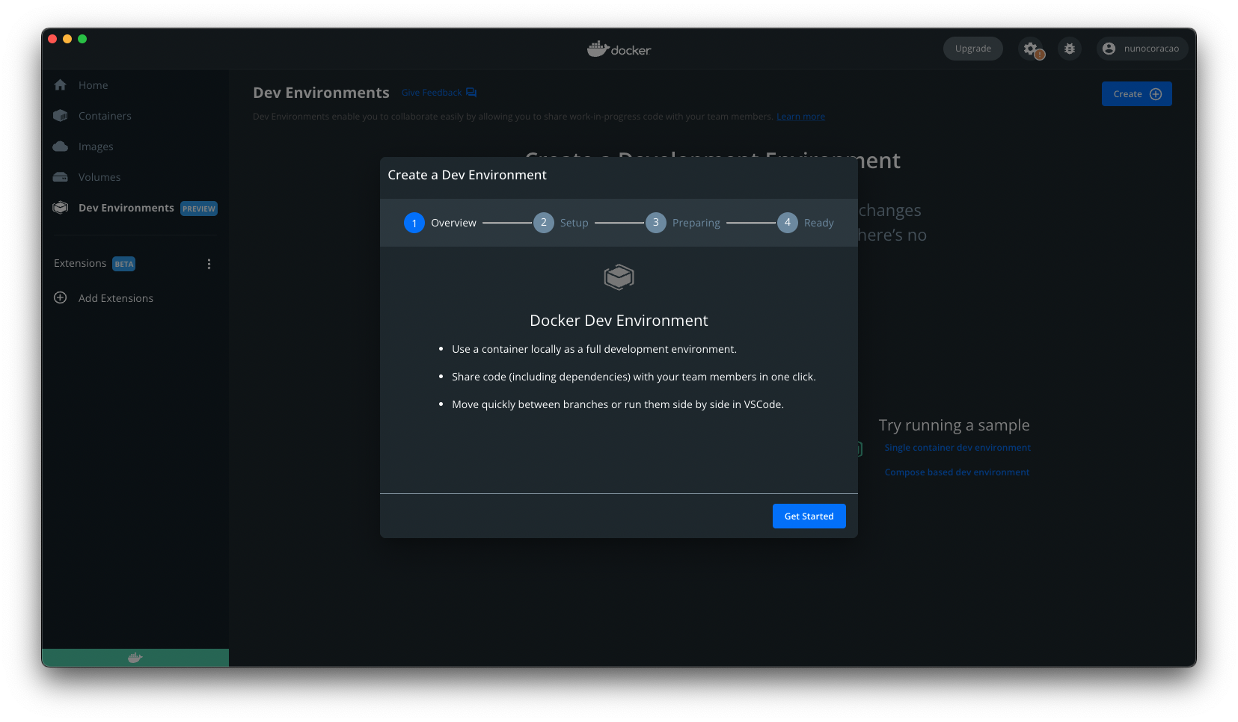The width and height of the screenshot is (1238, 722).
Task: Click the Get Started button
Action: pyautogui.click(x=809, y=516)
